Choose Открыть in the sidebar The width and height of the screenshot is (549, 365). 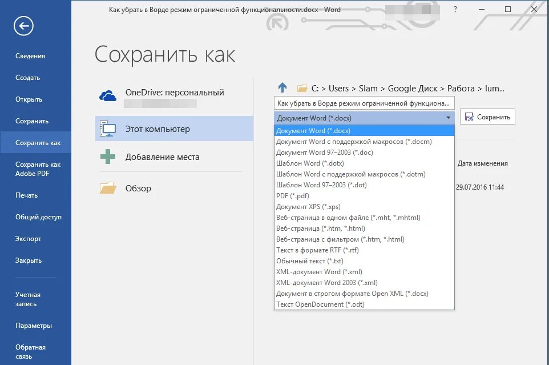[29, 99]
